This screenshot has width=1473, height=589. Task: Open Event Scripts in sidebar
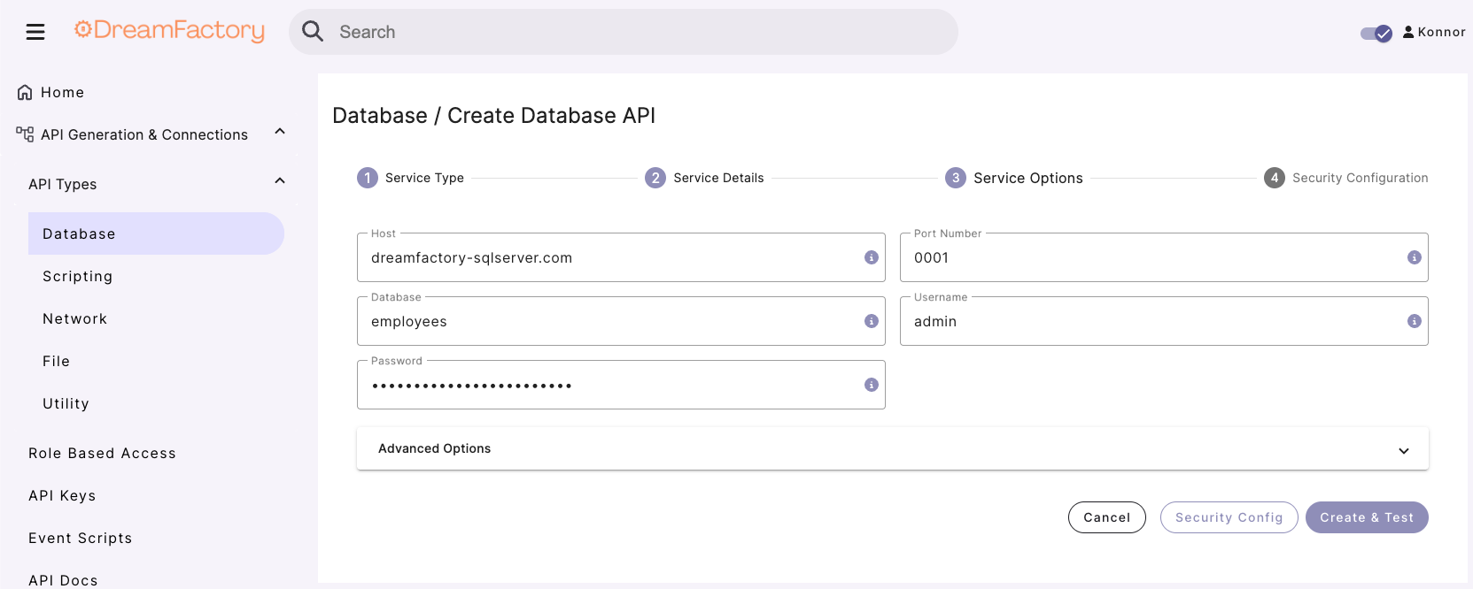click(x=80, y=538)
